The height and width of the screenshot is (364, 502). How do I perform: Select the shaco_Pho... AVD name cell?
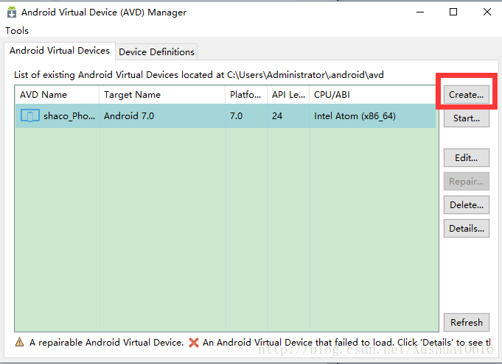[57, 116]
